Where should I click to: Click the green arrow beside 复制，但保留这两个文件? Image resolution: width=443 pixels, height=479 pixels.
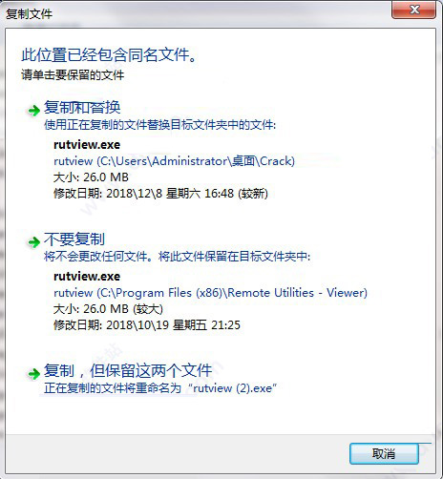33,374
